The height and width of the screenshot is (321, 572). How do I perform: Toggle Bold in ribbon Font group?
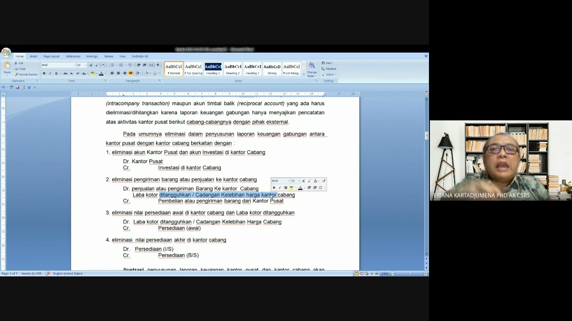pyautogui.click(x=44, y=73)
